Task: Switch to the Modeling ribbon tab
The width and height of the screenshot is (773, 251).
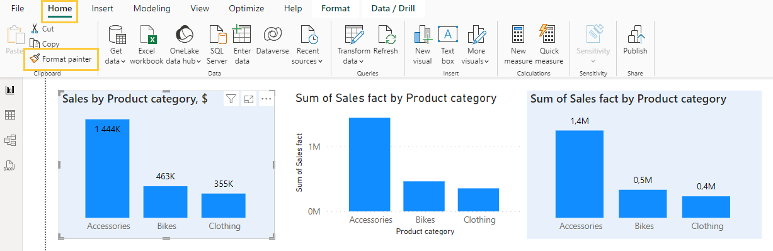Action: pyautogui.click(x=152, y=9)
